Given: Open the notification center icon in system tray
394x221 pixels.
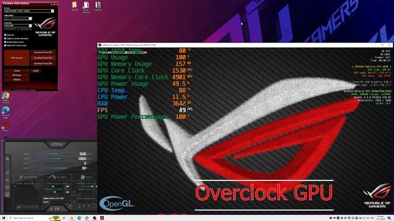Looking at the screenshot, I should 389,218.
